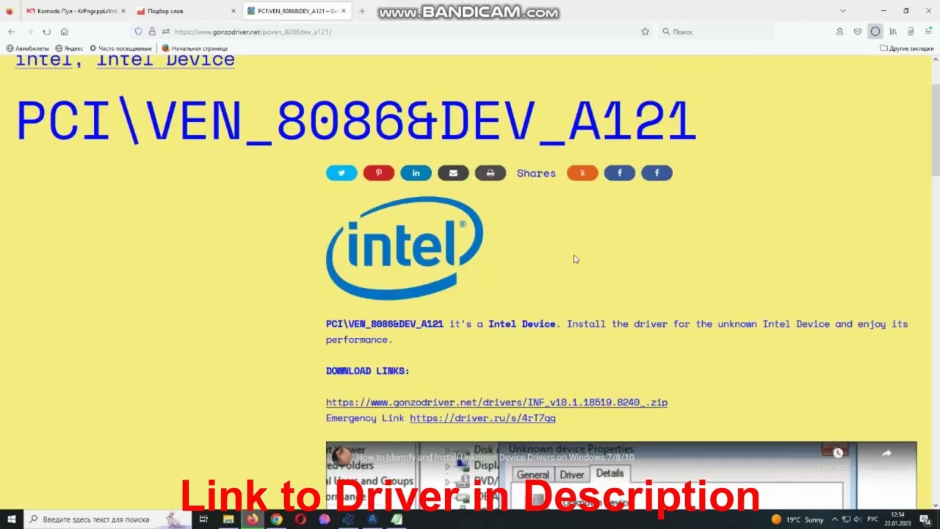Open the taskbar clock and date
940x529 pixels.
[x=897, y=519]
